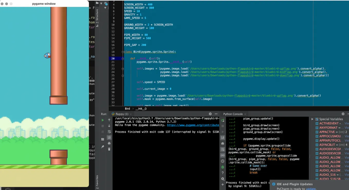Image resolution: width=349 pixels, height=190 pixels.
Task: Select the ASYNCBLIT variable row
Action: tap(332, 145)
